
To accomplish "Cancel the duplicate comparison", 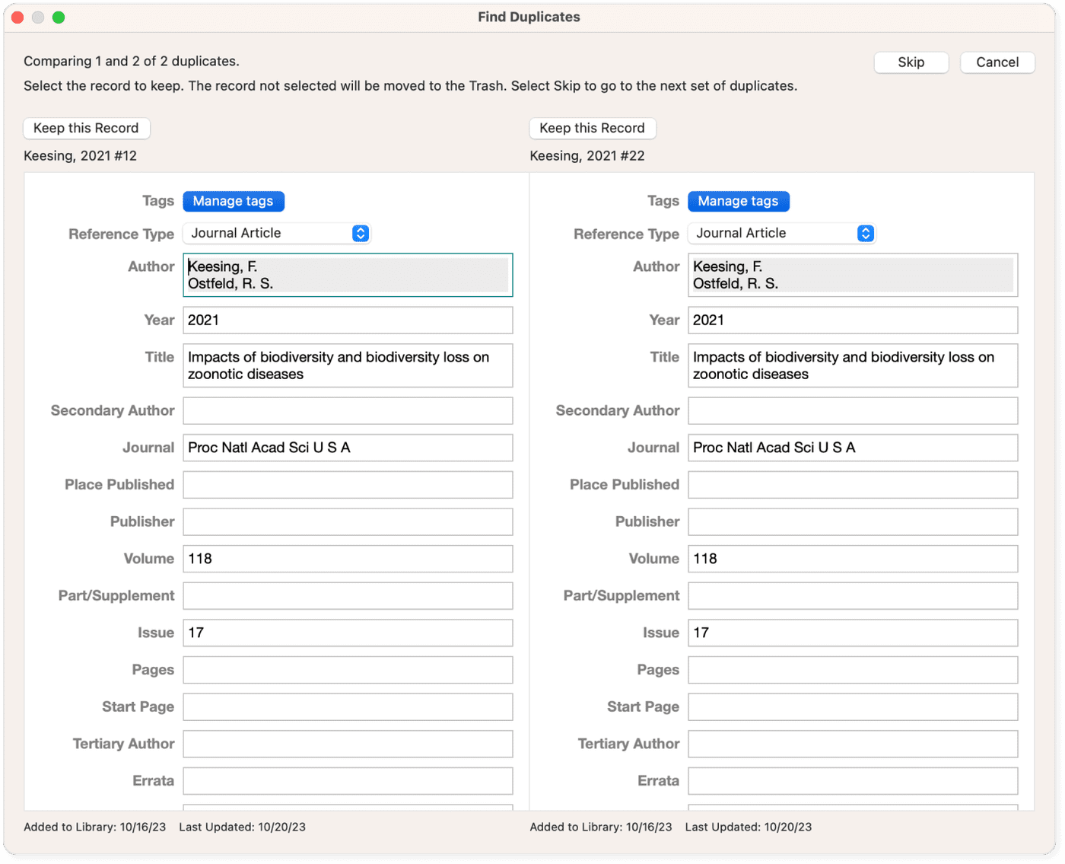I will tap(997, 62).
